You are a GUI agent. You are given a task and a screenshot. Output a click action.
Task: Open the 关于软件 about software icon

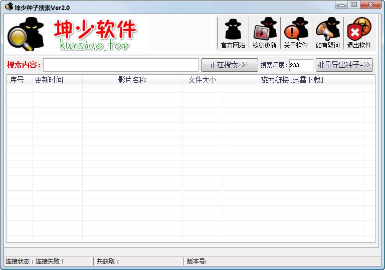tap(296, 33)
